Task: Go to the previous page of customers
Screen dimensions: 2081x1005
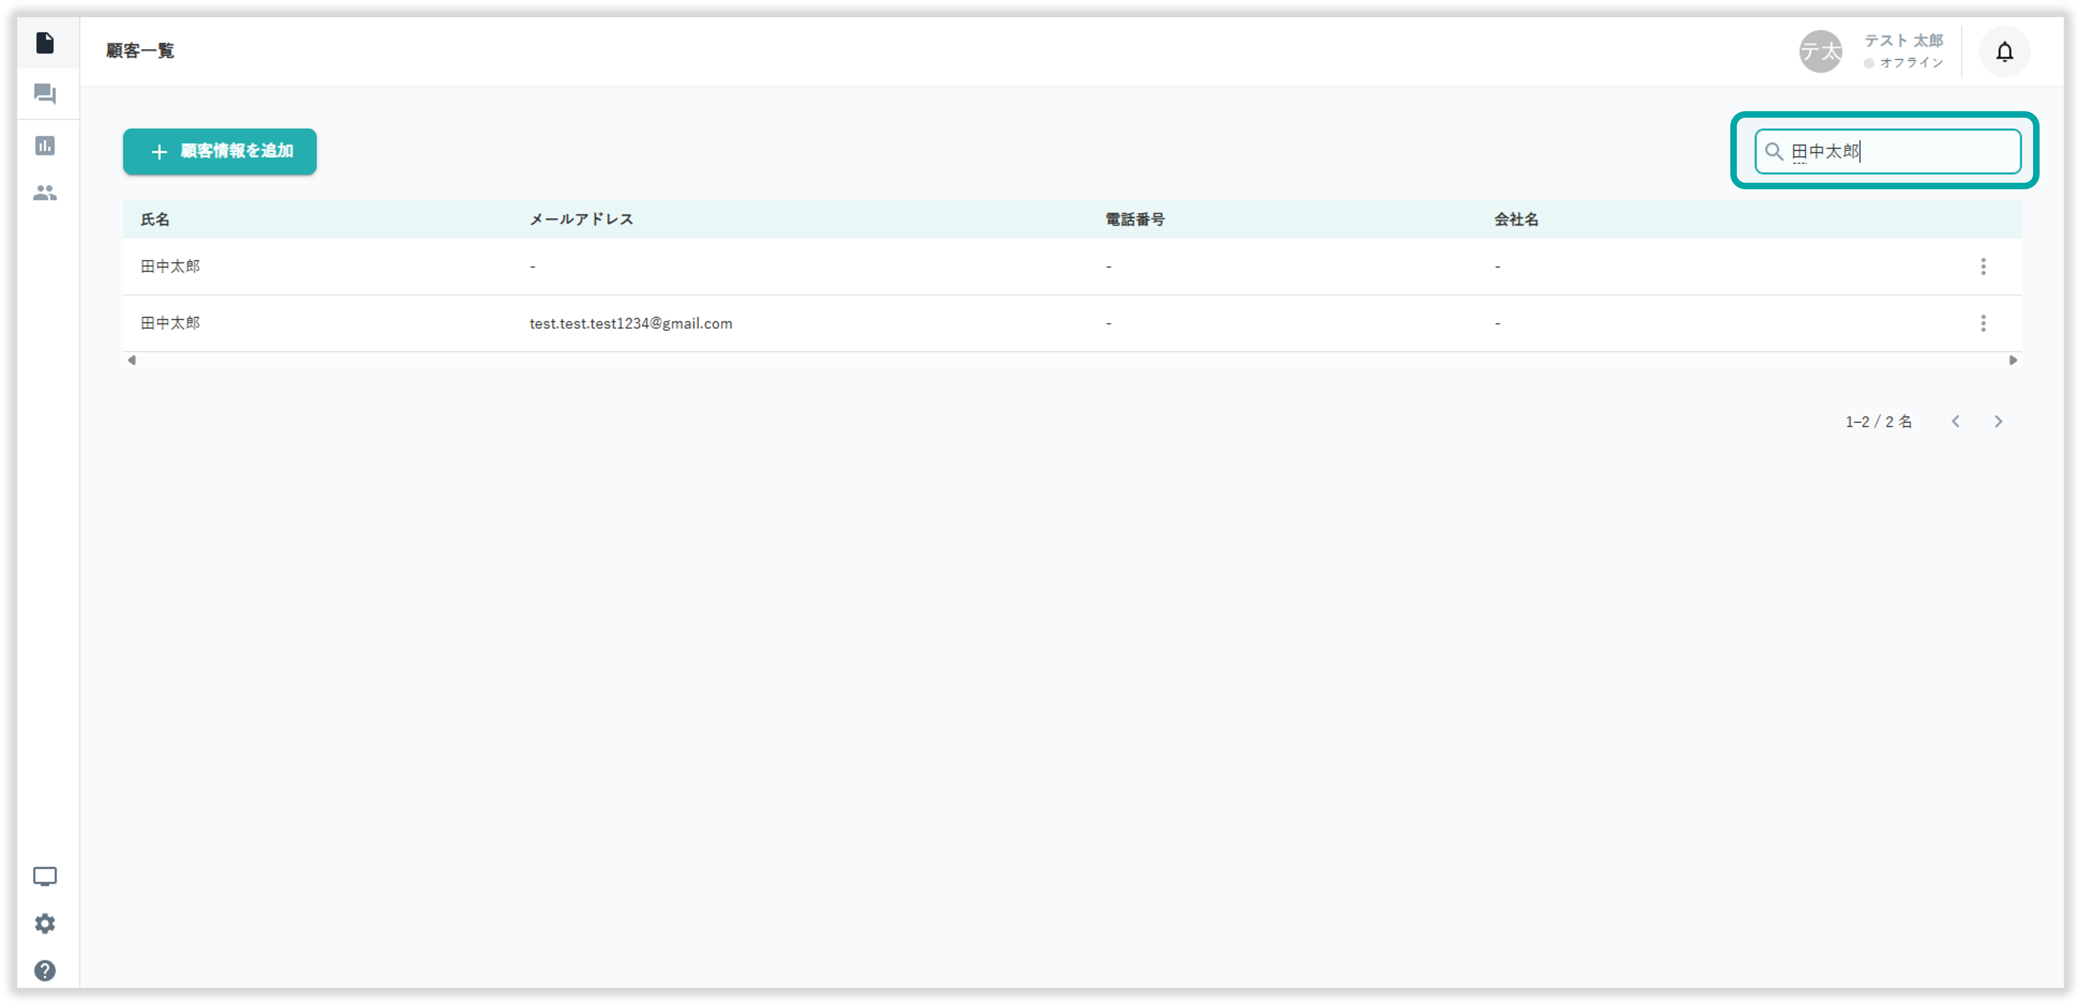Action: [x=1955, y=422]
